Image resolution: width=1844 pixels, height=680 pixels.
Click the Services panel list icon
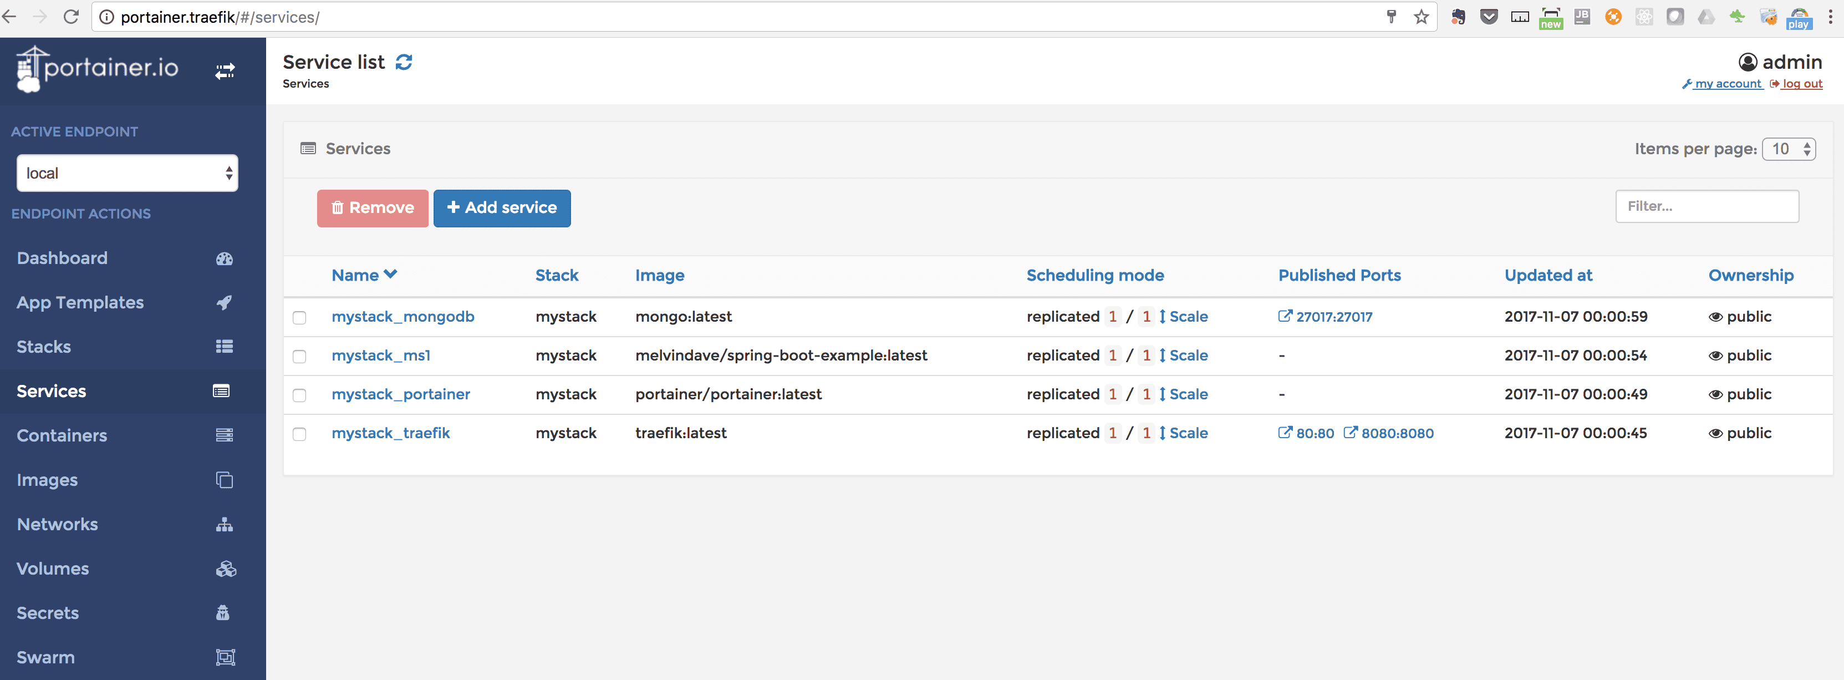[x=308, y=148]
